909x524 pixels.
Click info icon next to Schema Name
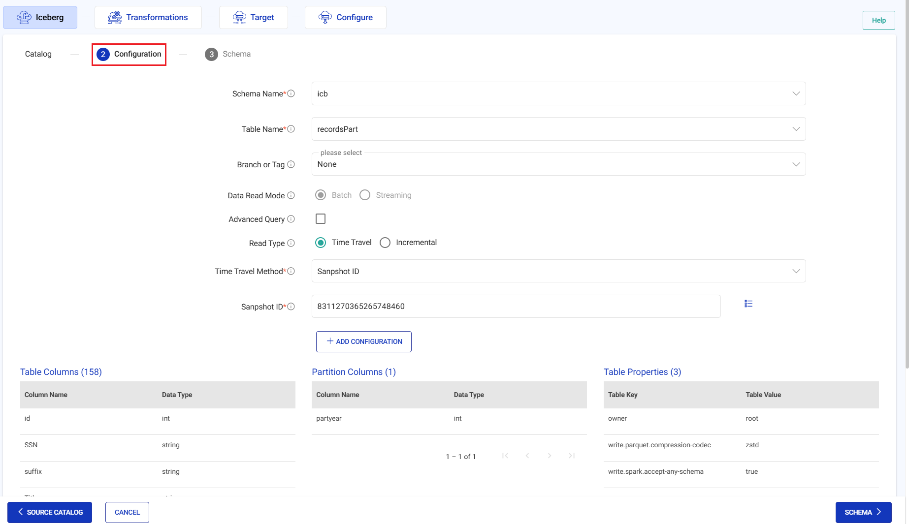coord(291,93)
